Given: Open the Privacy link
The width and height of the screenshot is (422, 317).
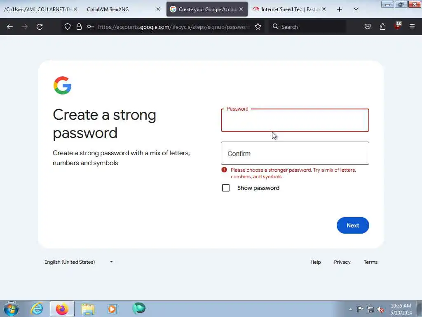Looking at the screenshot, I should 342,262.
